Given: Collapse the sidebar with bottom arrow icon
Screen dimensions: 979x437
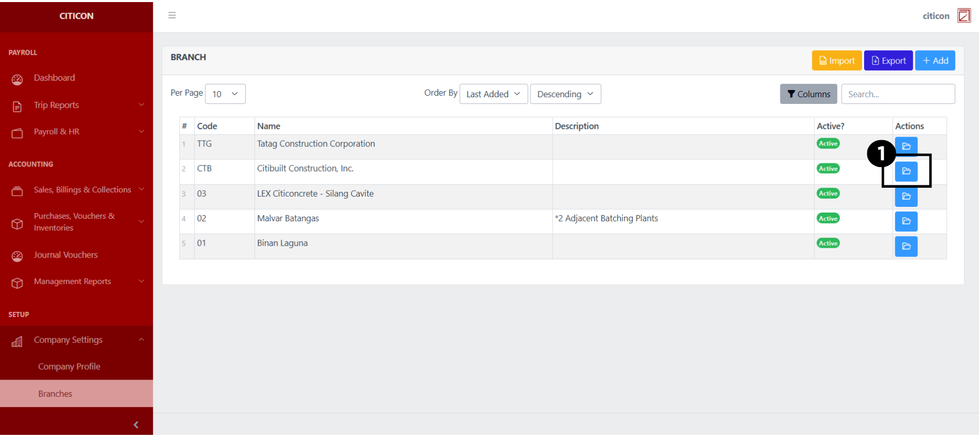Looking at the screenshot, I should (136, 425).
